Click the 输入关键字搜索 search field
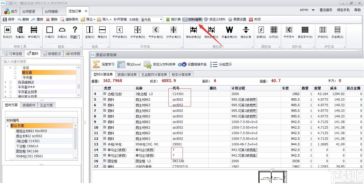Image resolution: width=364 pixels, height=184 pixels. pos(42,62)
